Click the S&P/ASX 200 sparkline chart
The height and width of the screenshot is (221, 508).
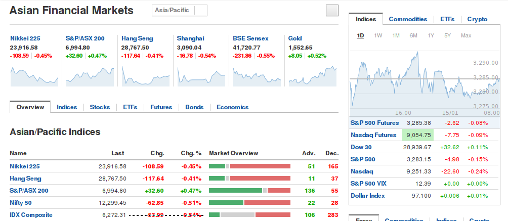(90, 76)
